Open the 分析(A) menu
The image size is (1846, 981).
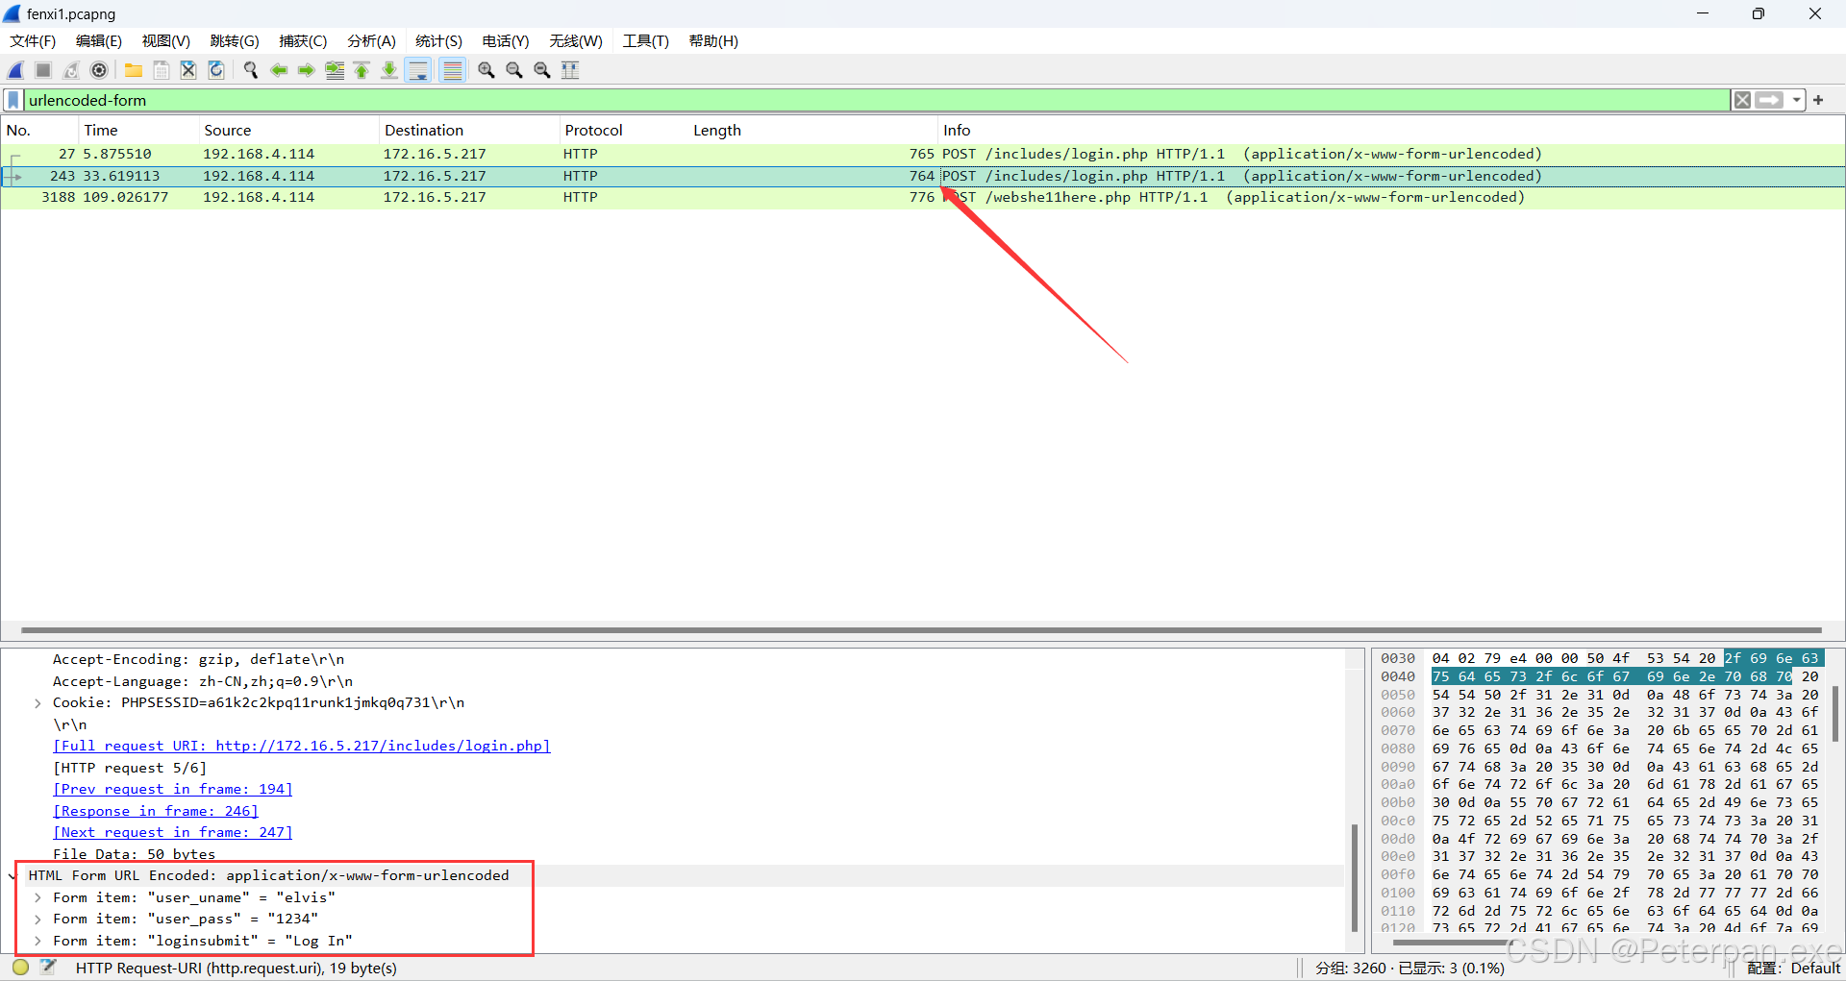point(371,41)
